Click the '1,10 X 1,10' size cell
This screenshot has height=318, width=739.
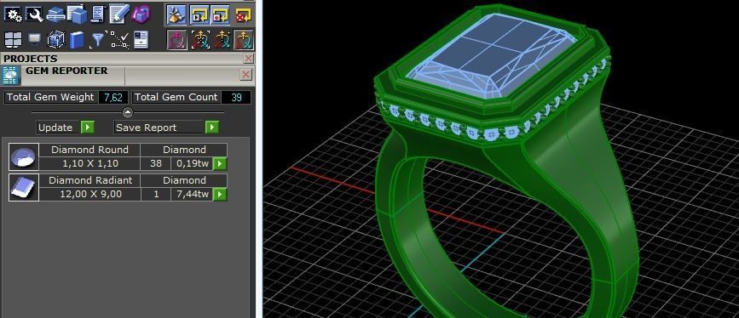pos(89,164)
